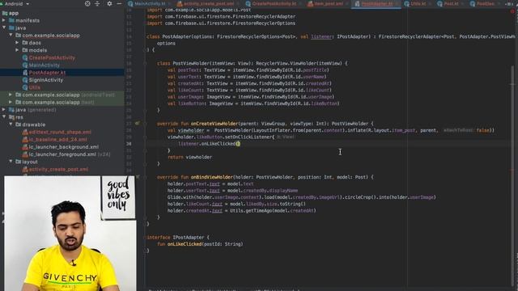Open ic_launcher_foreground.xml drawable

coord(62,154)
